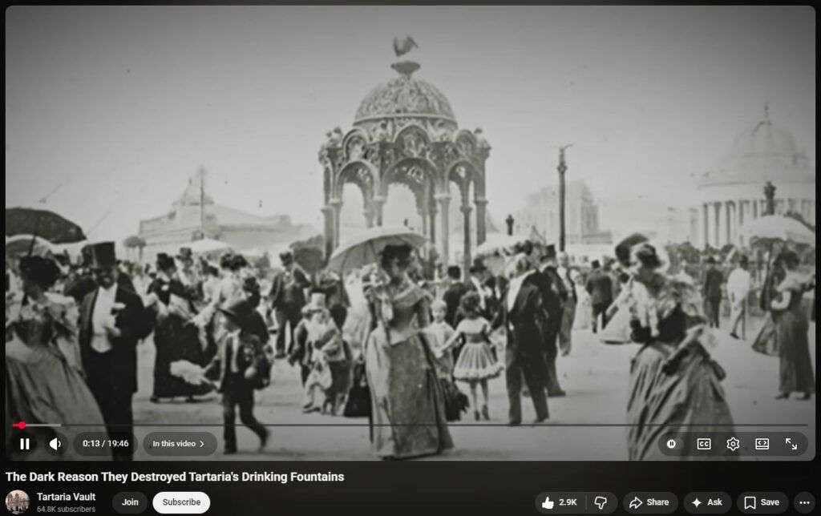Turn on closed captions
The image size is (821, 516).
tap(704, 444)
